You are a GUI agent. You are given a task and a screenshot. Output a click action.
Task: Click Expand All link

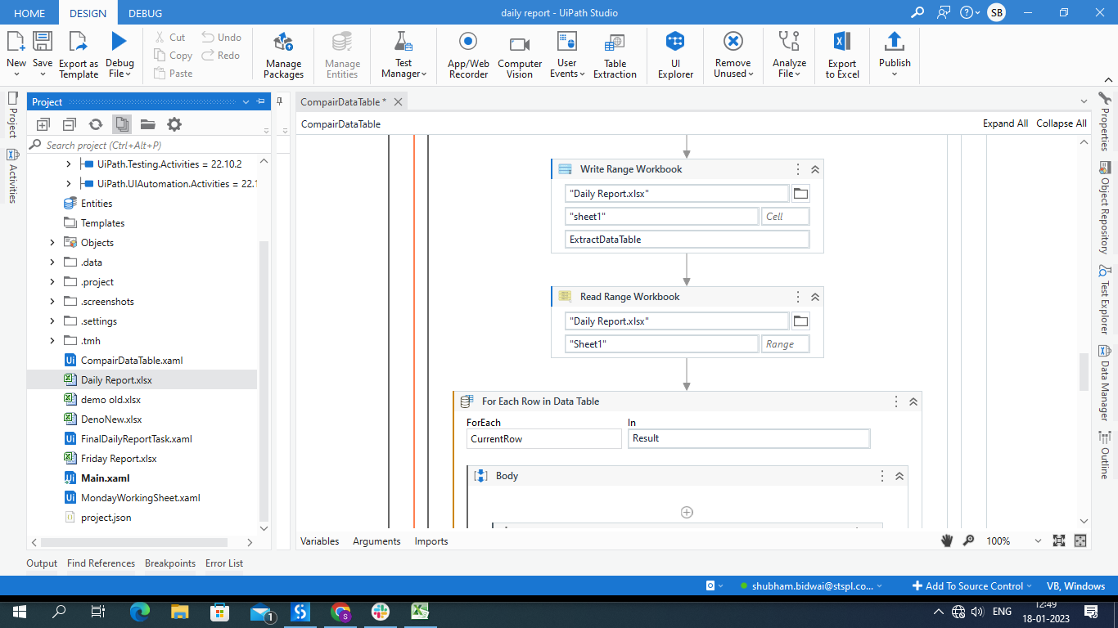coord(1005,123)
